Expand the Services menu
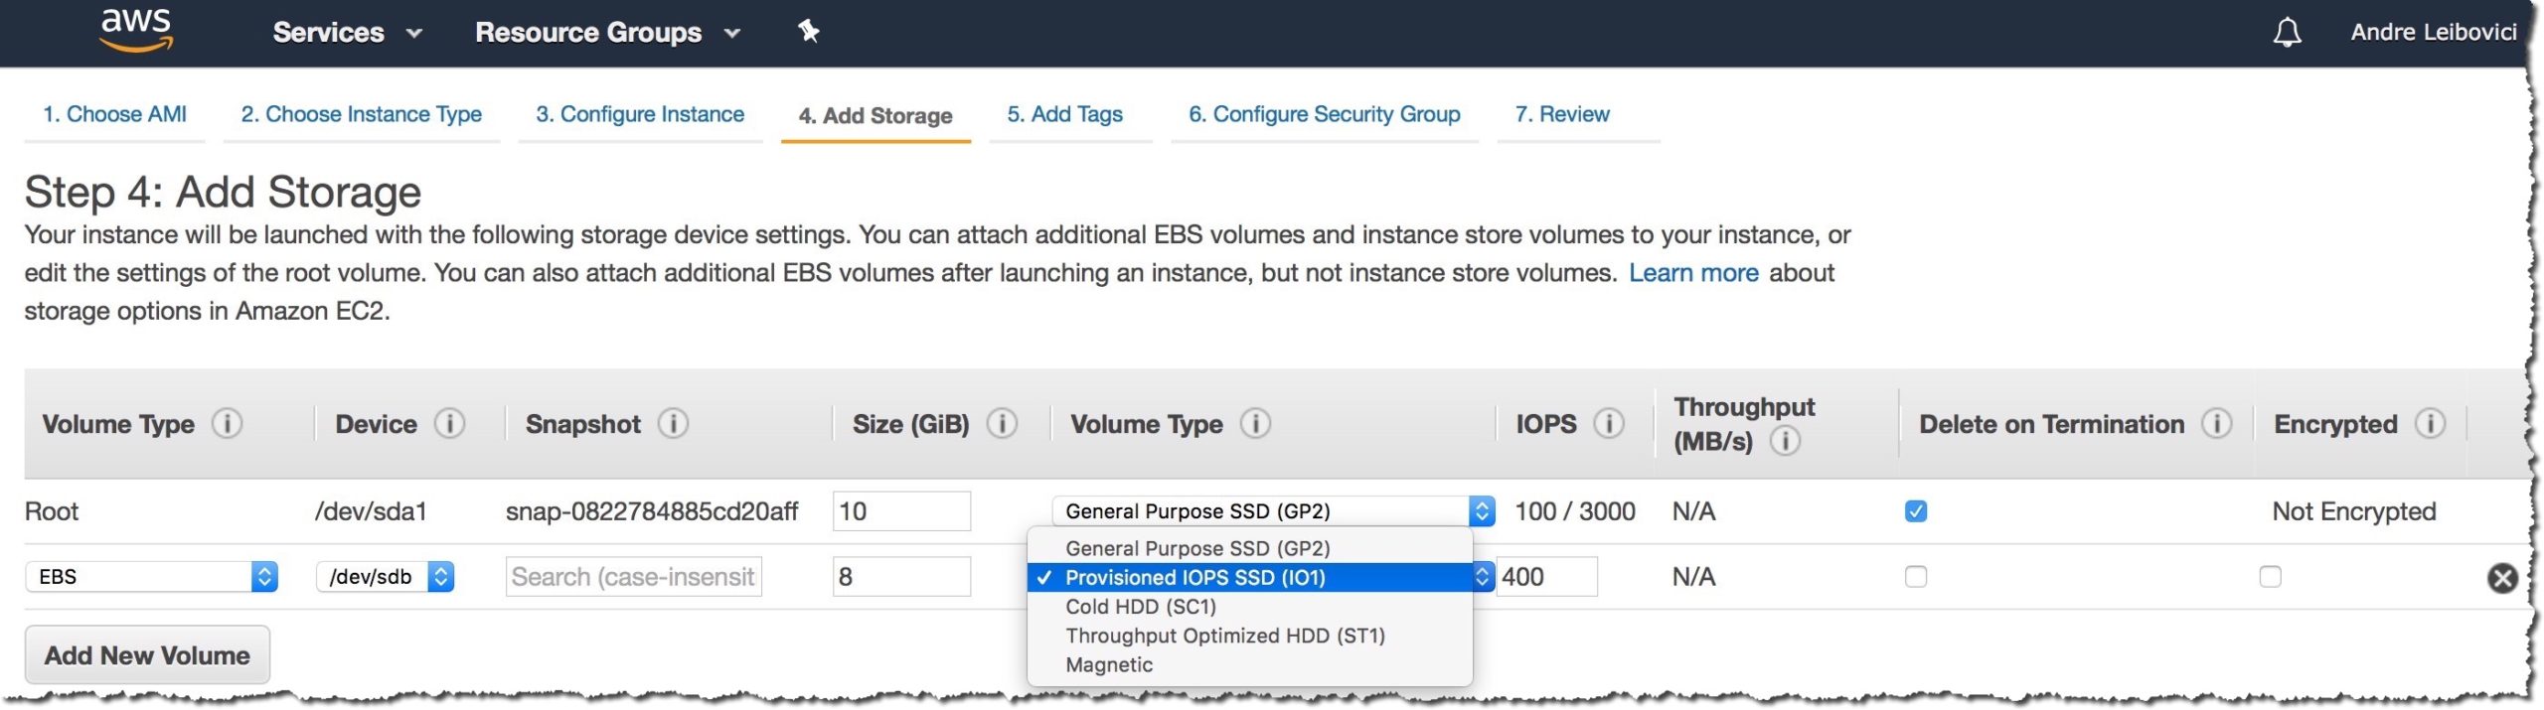The width and height of the screenshot is (2544, 710). (347, 33)
